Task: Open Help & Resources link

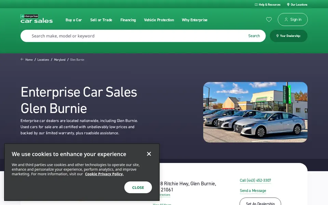Action: [268, 4]
